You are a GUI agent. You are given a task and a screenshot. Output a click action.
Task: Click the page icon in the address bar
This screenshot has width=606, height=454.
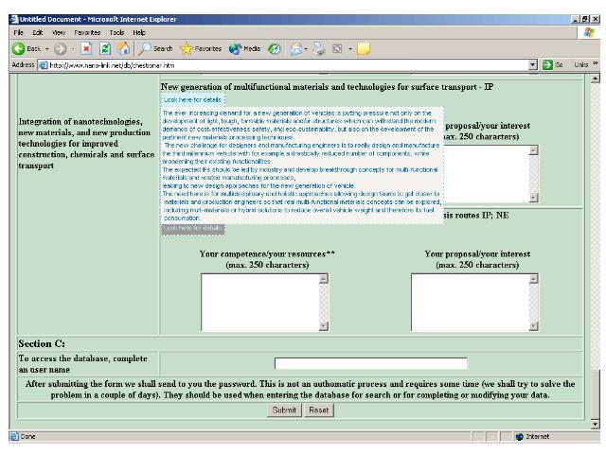tap(44, 65)
